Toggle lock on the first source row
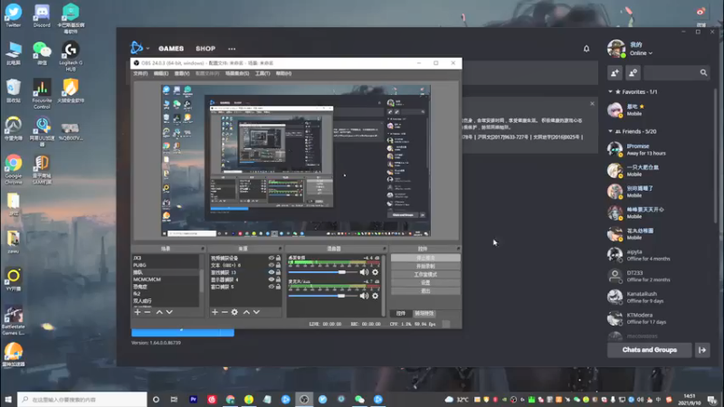The image size is (724, 407). click(x=278, y=258)
